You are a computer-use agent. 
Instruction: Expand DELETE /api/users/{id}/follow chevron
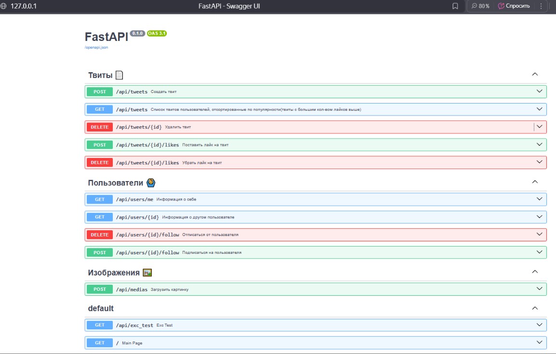[539, 235]
